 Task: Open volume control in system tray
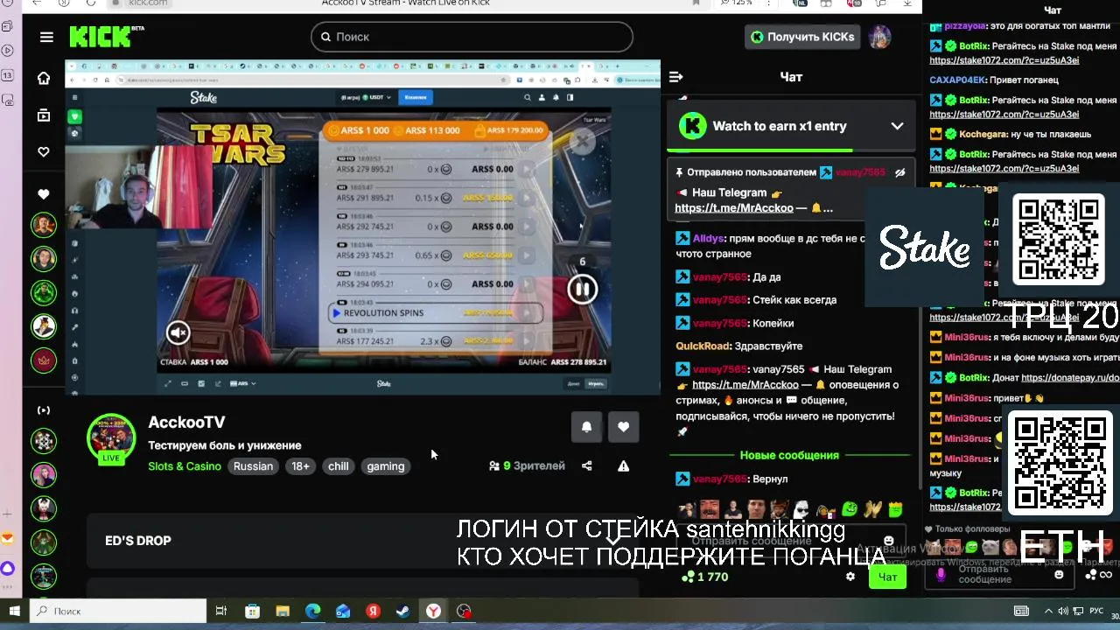click(1063, 611)
